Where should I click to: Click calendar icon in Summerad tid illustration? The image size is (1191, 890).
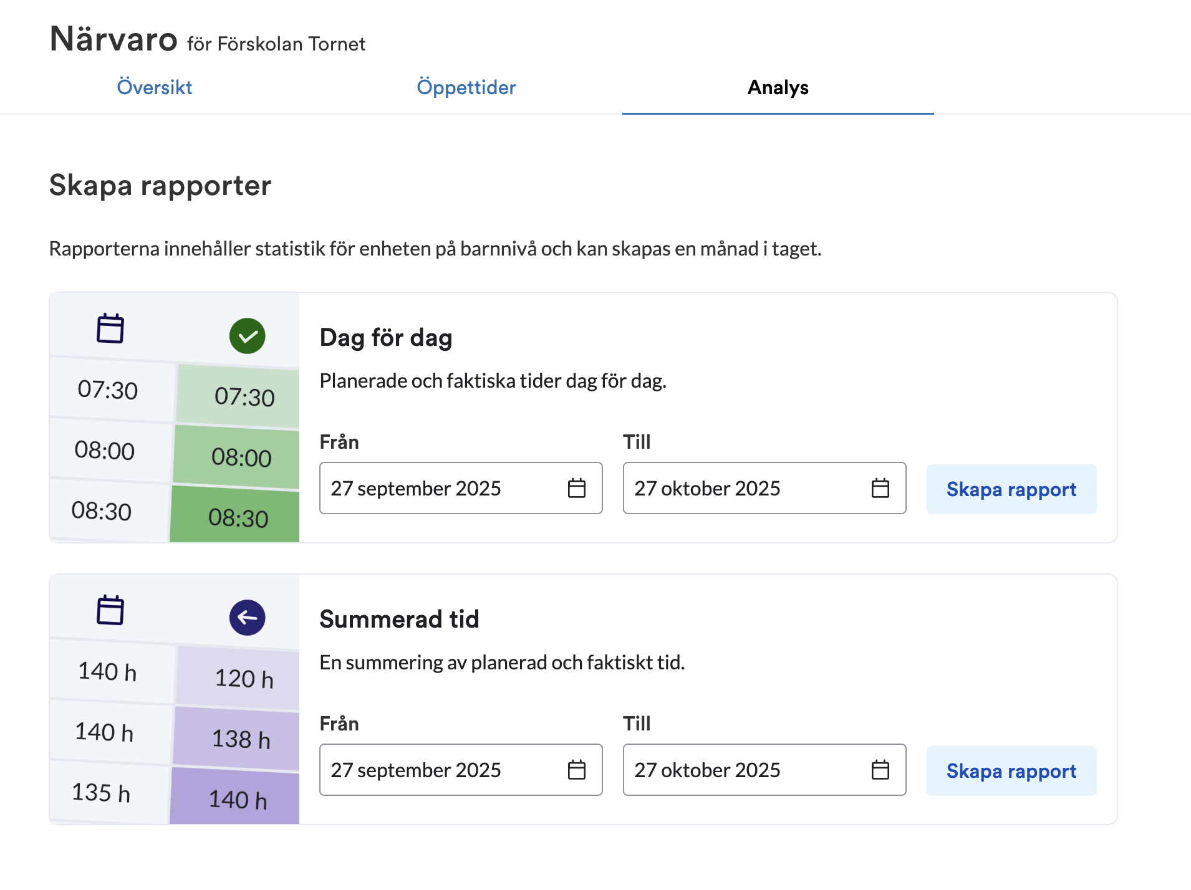110,610
